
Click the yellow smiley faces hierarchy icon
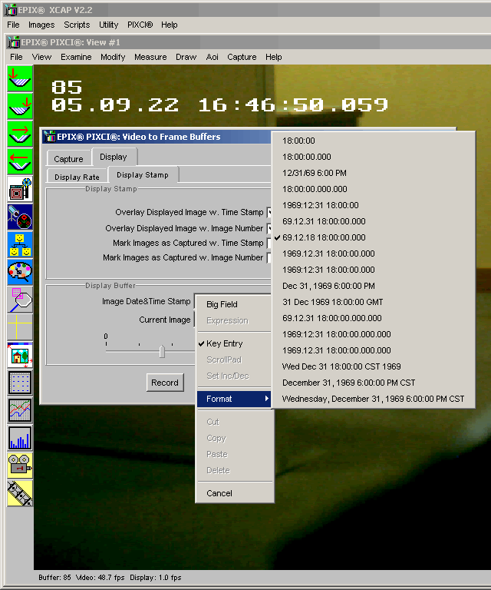[x=20, y=244]
